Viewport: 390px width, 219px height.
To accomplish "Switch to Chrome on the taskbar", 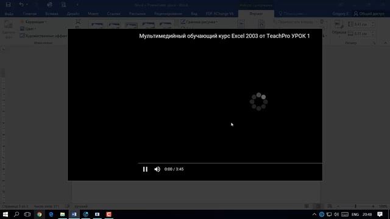I will click(39, 214).
